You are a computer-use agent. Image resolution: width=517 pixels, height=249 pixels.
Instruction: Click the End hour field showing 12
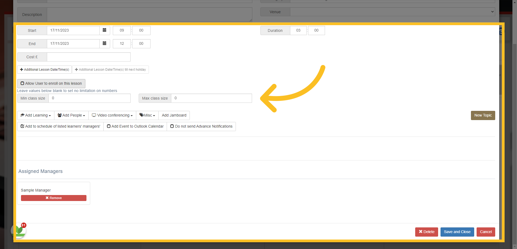pos(122,43)
